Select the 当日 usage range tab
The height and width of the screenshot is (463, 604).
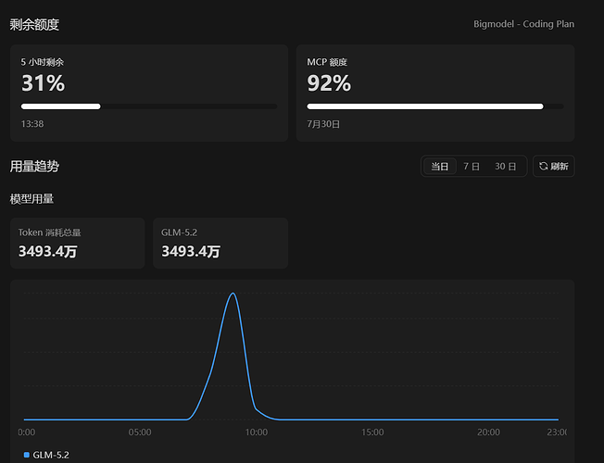coord(439,167)
